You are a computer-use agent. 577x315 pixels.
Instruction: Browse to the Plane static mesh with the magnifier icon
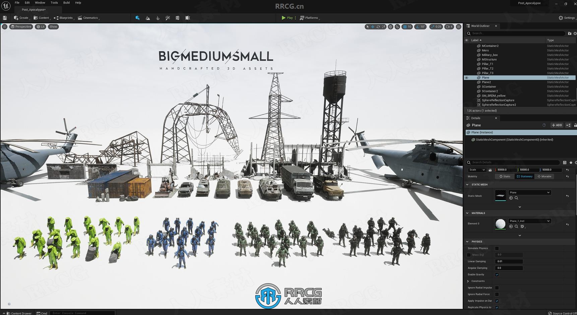[x=516, y=198]
